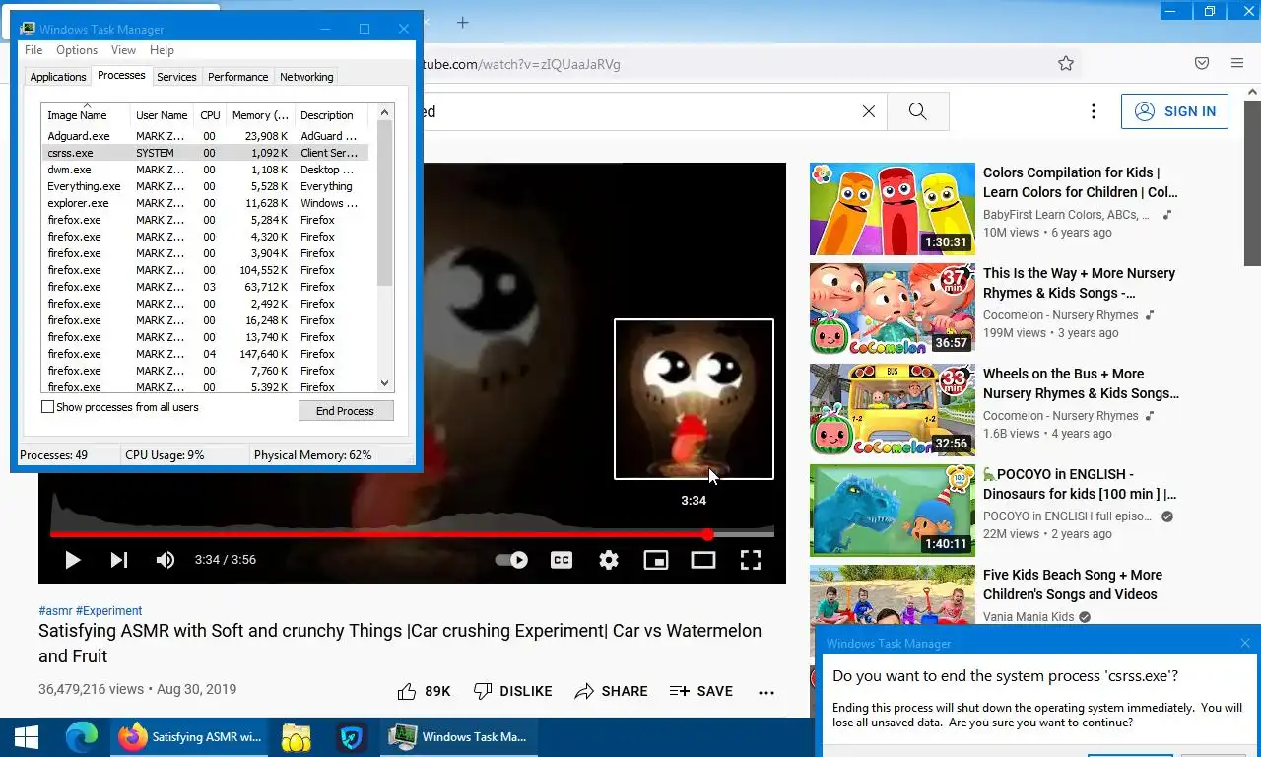Mute the video volume icon
Image resolution: width=1261 pixels, height=757 pixels.
tap(166, 560)
